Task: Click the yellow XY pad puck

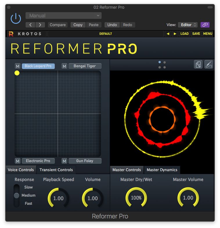Action: pyautogui.click(x=17, y=73)
